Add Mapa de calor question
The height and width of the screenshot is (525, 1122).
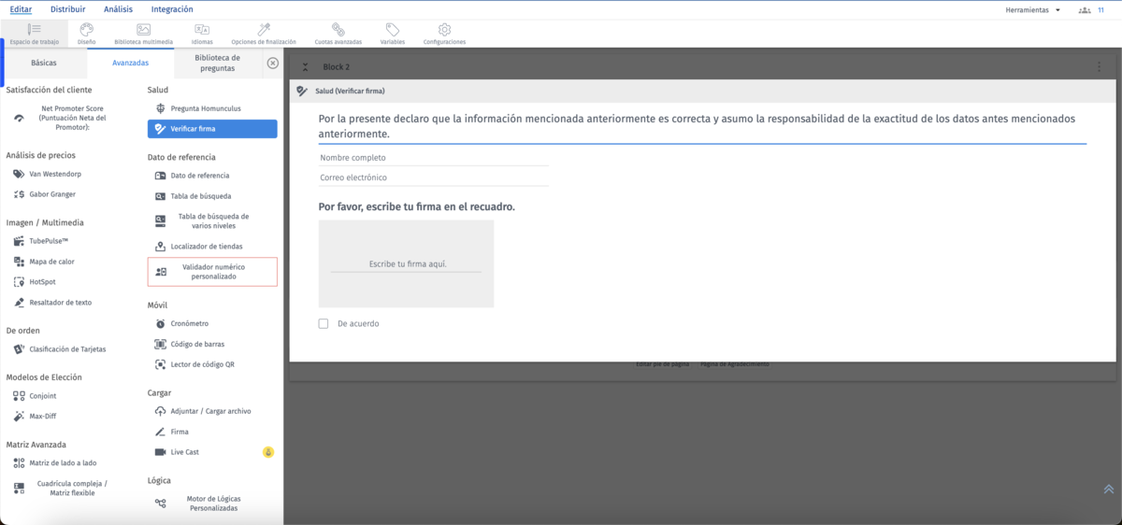click(x=51, y=262)
